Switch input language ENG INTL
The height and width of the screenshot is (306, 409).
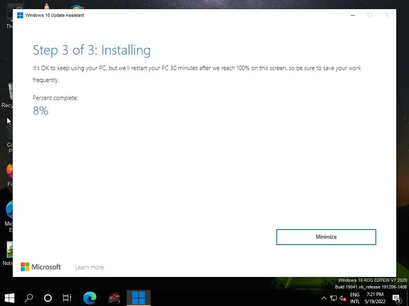[355, 298]
